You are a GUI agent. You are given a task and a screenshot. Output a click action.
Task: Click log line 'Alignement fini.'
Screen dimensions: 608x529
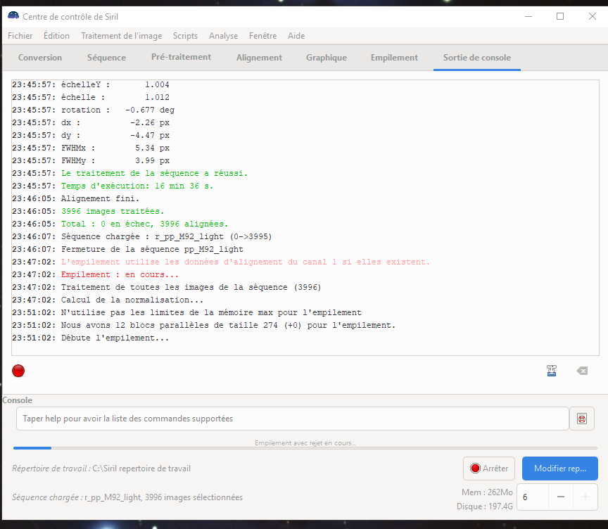pos(100,198)
